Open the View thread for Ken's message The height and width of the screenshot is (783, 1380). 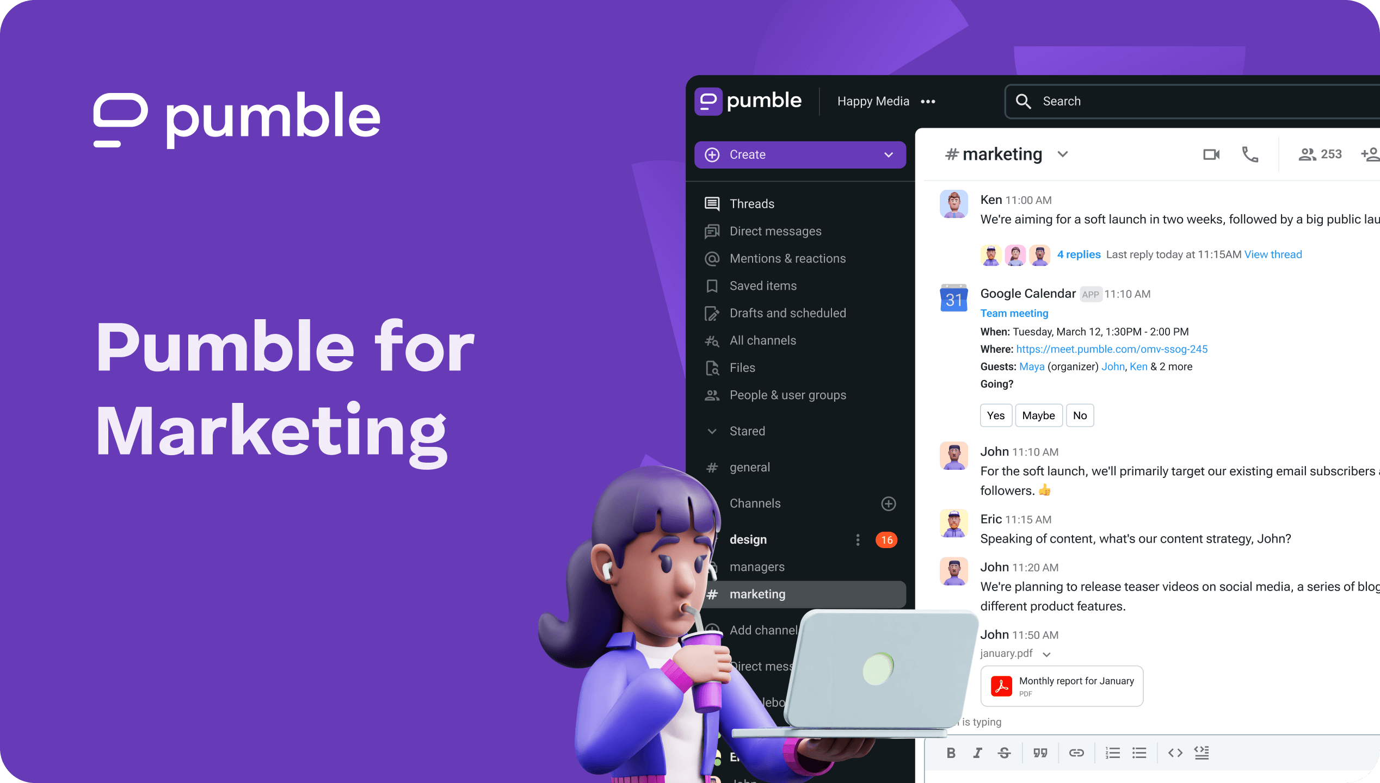coord(1273,254)
